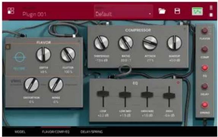The image size is (218, 137).
Task: Click the Noise knob
Action: click(56, 84)
